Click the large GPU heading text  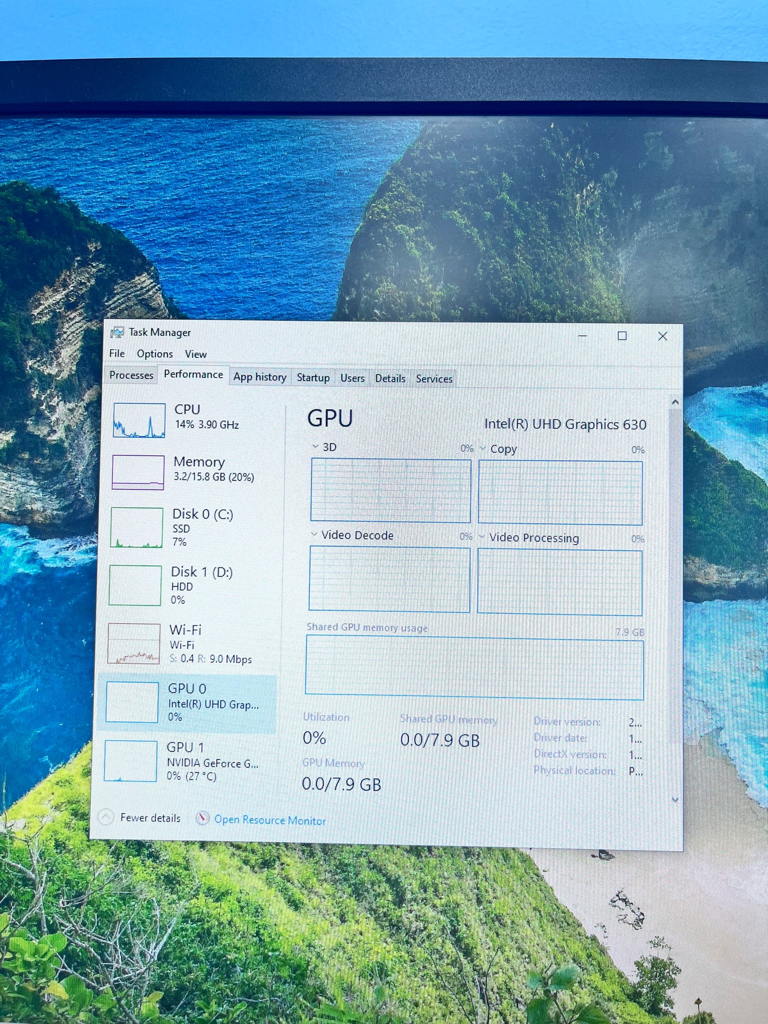330,418
